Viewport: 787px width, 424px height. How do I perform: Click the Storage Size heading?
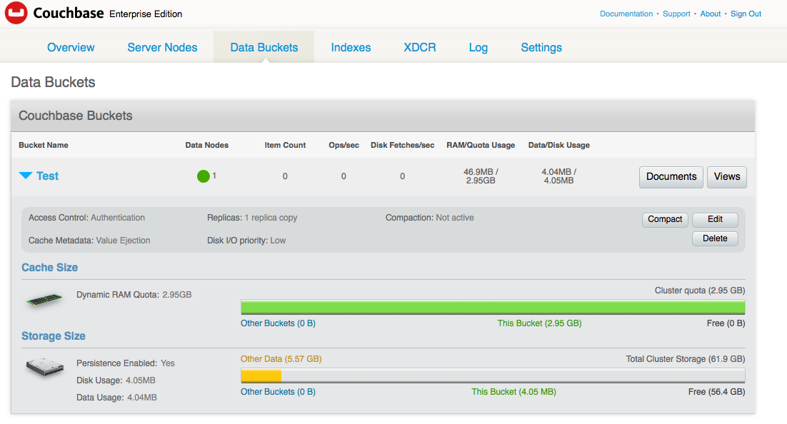coord(53,336)
